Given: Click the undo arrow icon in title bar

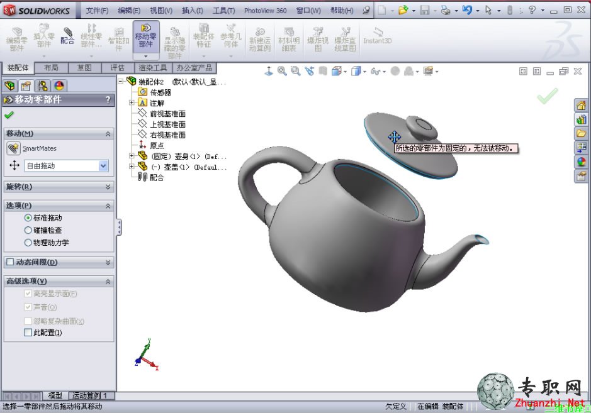Looking at the screenshot, I should pos(467,10).
